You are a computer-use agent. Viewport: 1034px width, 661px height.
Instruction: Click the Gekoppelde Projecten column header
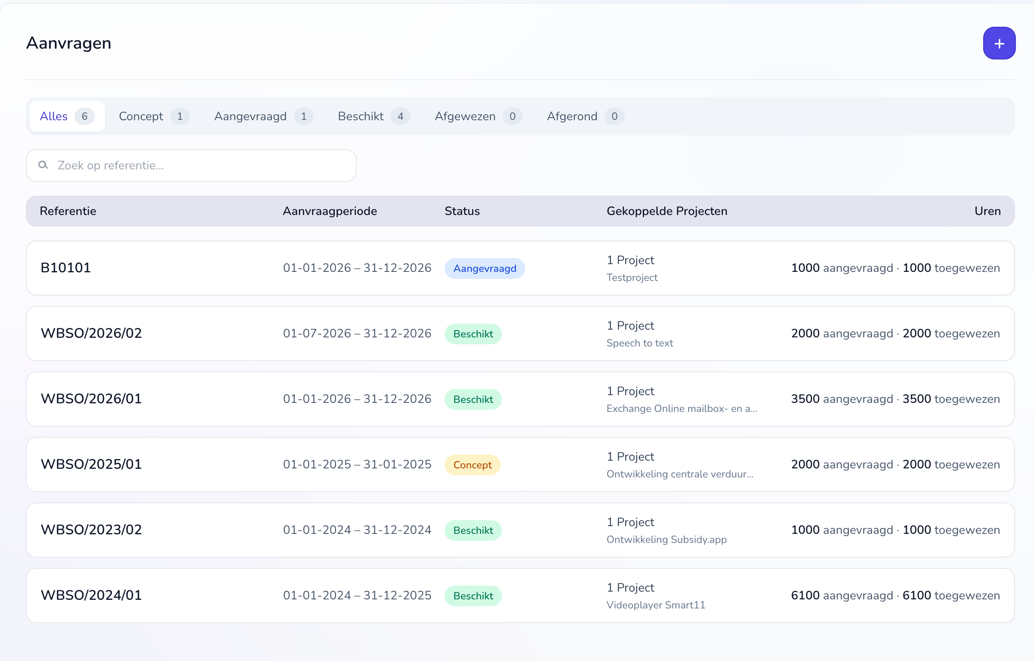coord(667,211)
